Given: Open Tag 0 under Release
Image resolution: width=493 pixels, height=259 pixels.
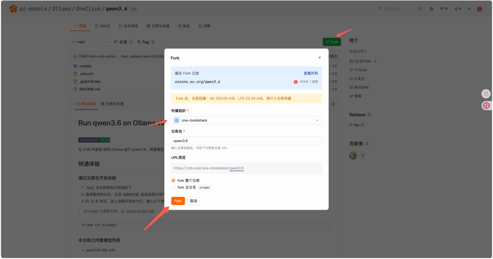Looking at the screenshot, I should tap(357, 125).
